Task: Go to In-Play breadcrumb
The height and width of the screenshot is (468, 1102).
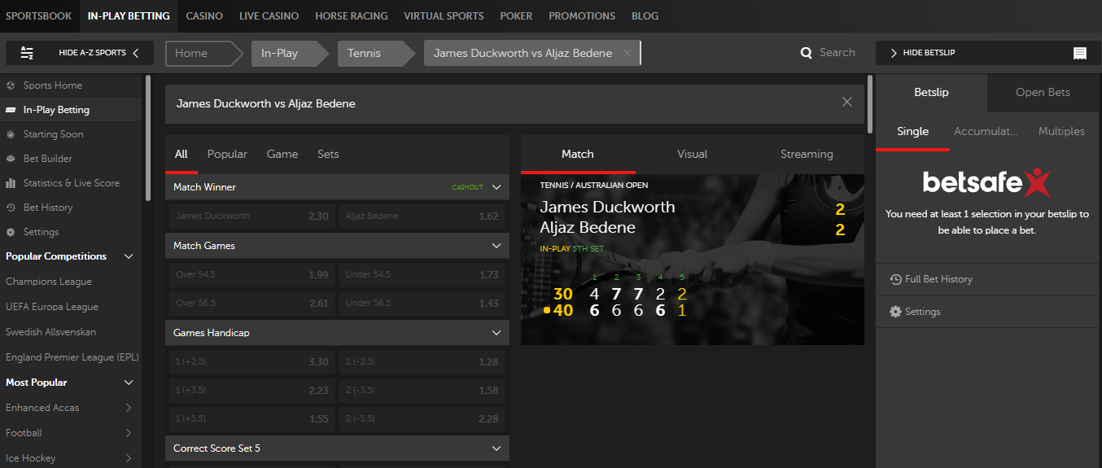Action: [289, 53]
